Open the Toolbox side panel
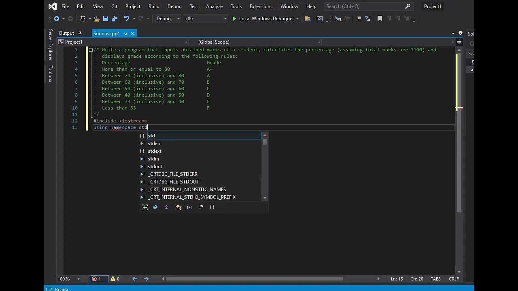 pyautogui.click(x=50, y=74)
